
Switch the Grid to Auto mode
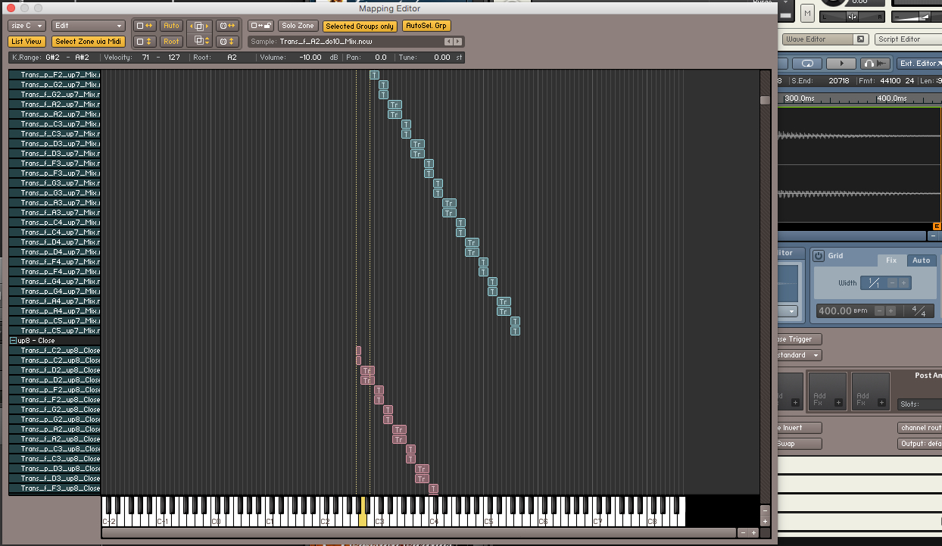tap(921, 260)
